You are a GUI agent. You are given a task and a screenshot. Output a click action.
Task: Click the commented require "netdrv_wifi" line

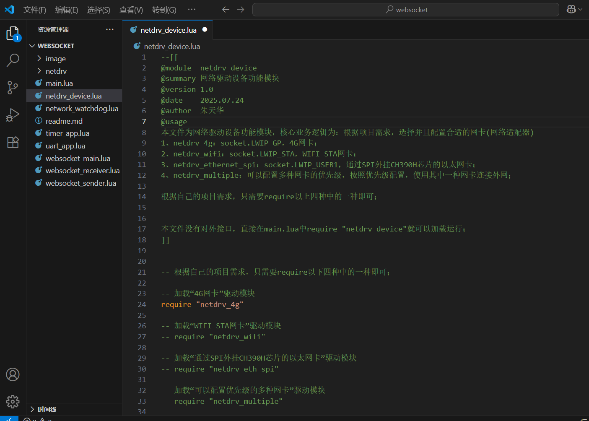coord(213,337)
